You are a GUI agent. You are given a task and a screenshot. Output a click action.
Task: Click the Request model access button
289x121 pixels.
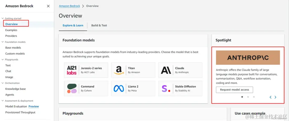pos(234,90)
